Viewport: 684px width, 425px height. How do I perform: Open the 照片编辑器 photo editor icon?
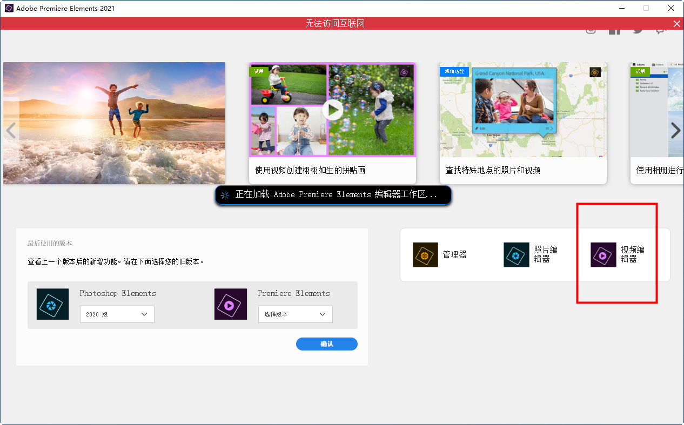(x=517, y=254)
